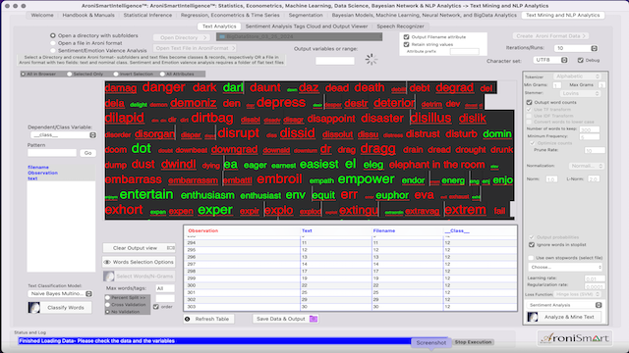Image resolution: width=629 pixels, height=353 pixels.
Task: Click the Pattern input field
Action: (52, 153)
